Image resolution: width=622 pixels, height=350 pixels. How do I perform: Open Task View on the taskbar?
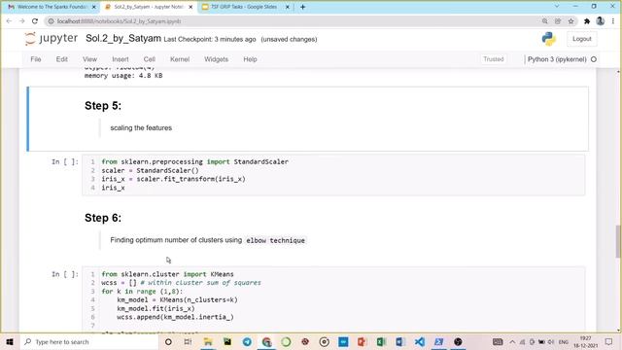click(x=188, y=341)
